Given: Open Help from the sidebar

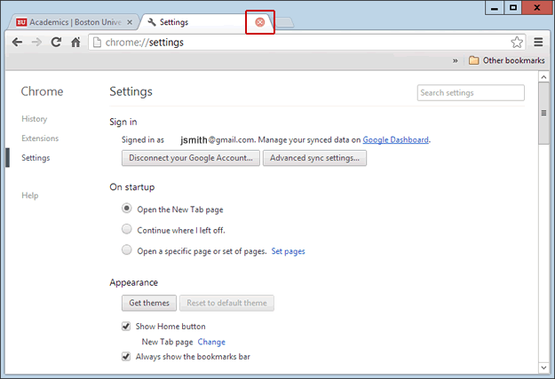Looking at the screenshot, I should pos(30,195).
